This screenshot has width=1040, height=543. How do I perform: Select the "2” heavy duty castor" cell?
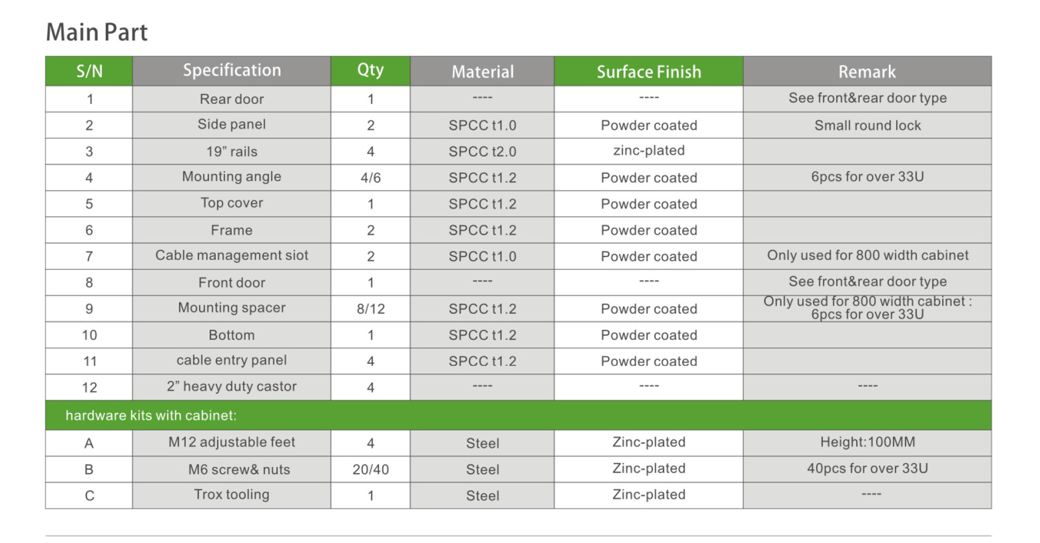232,386
